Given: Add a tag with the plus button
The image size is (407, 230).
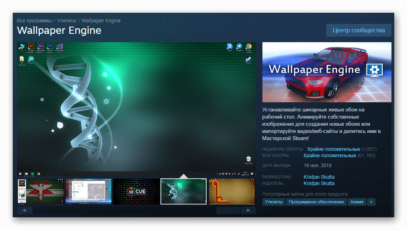Looking at the screenshot, I should (371, 202).
